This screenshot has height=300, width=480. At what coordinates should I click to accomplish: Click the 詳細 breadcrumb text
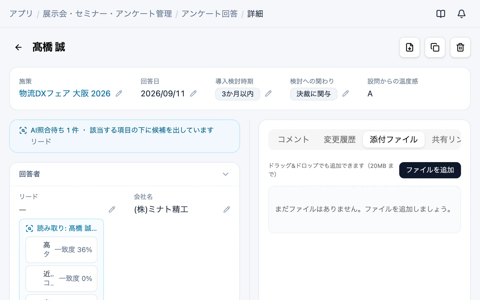(255, 14)
